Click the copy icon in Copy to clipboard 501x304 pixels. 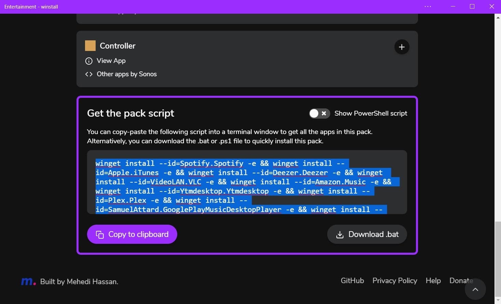tap(100, 235)
